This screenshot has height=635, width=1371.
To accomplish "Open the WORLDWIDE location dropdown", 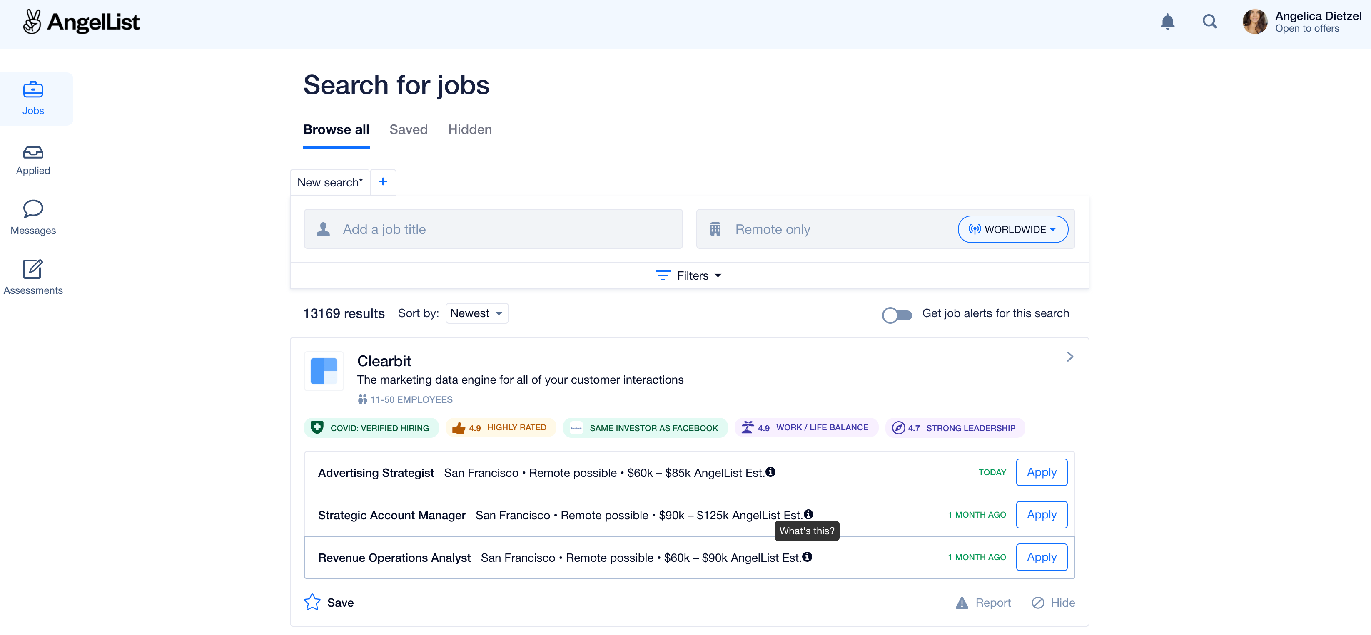I will click(x=1012, y=229).
